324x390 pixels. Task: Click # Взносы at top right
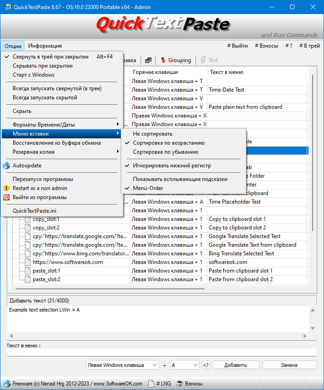point(266,46)
